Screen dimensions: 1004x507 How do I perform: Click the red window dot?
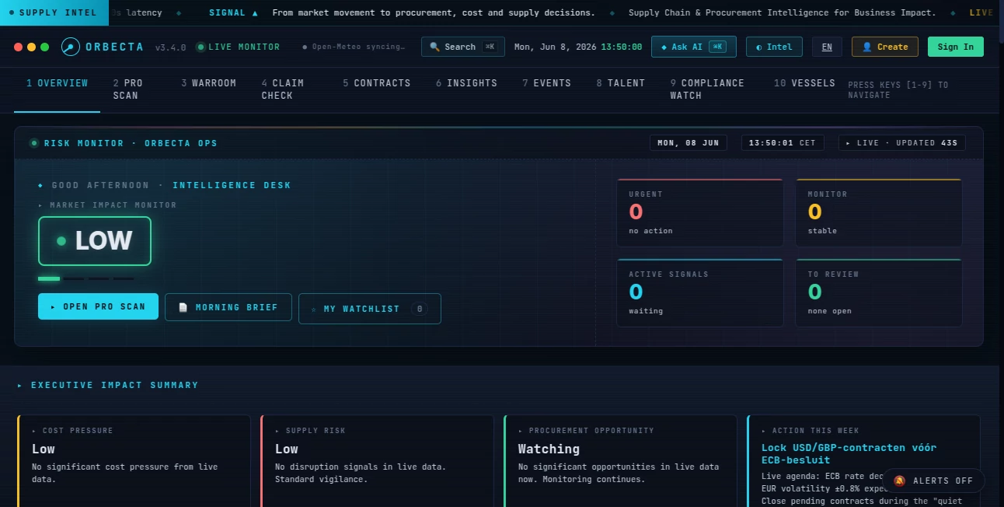click(19, 47)
